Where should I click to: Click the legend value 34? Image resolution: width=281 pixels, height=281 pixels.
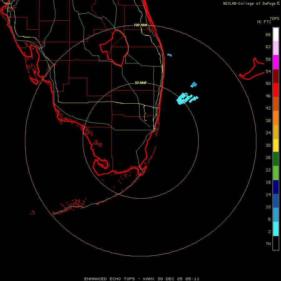click(x=268, y=133)
